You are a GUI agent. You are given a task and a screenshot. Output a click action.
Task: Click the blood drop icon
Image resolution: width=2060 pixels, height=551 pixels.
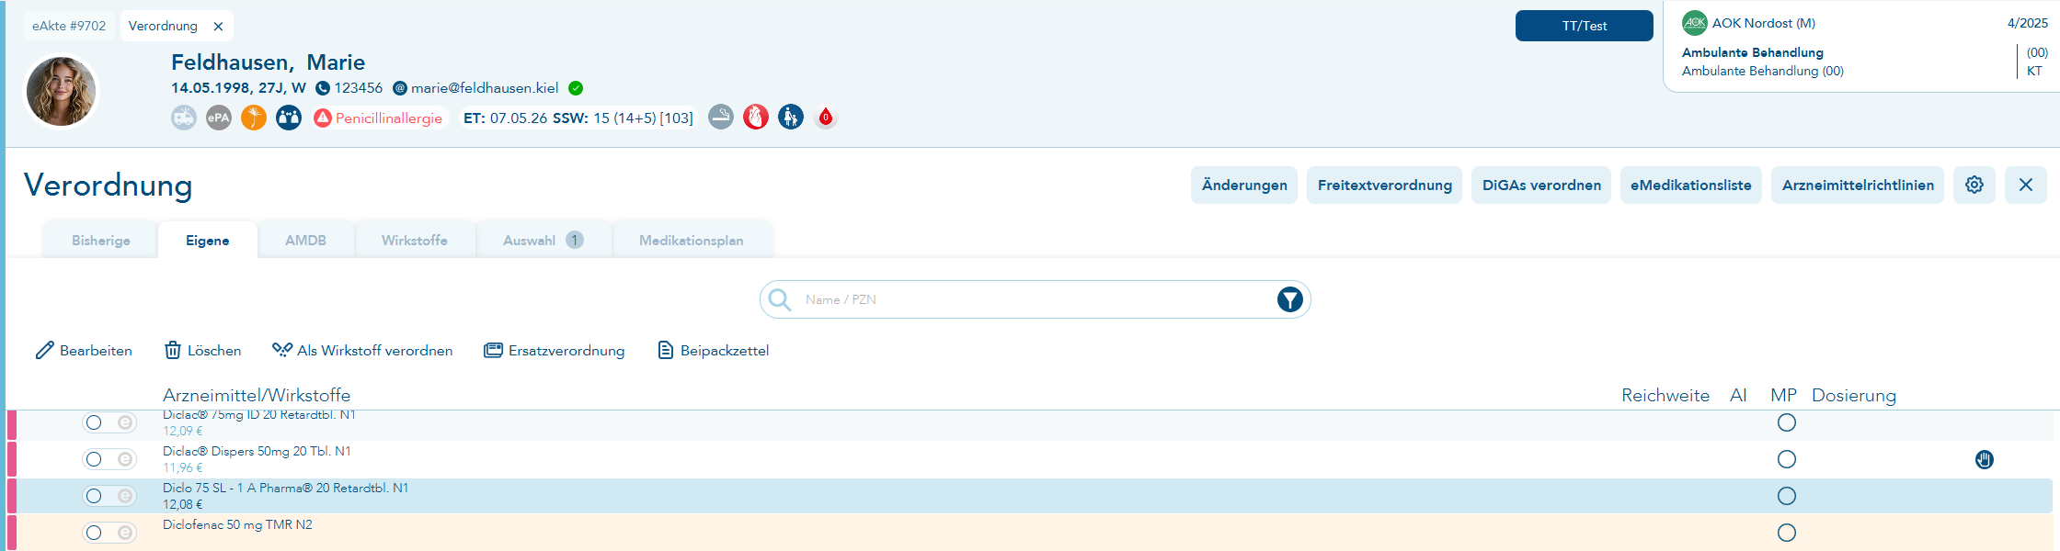[826, 117]
